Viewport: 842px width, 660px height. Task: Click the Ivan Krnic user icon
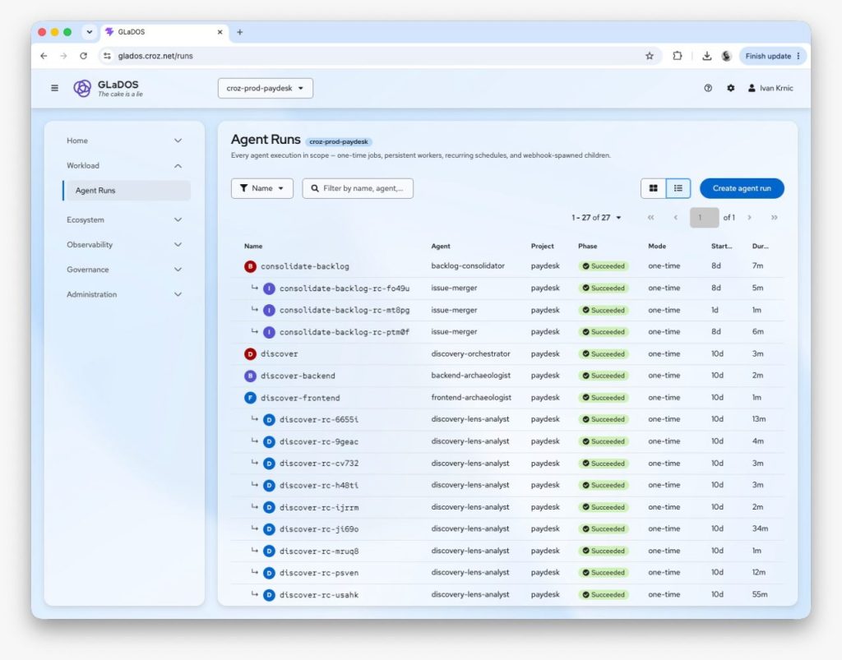(x=752, y=88)
